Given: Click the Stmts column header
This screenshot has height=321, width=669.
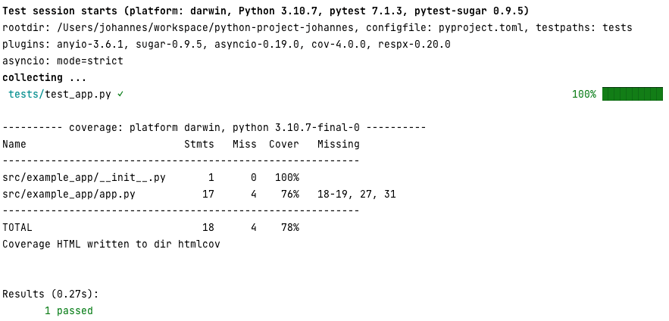Looking at the screenshot, I should pyautogui.click(x=199, y=144).
